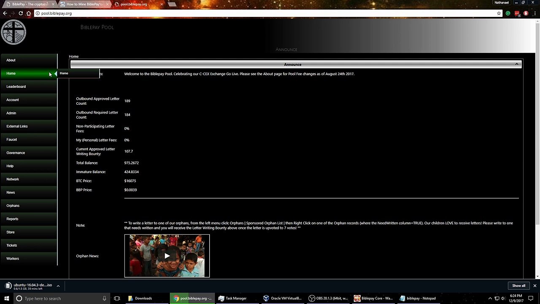Open External Links menu
The image size is (540, 304).
click(29, 126)
